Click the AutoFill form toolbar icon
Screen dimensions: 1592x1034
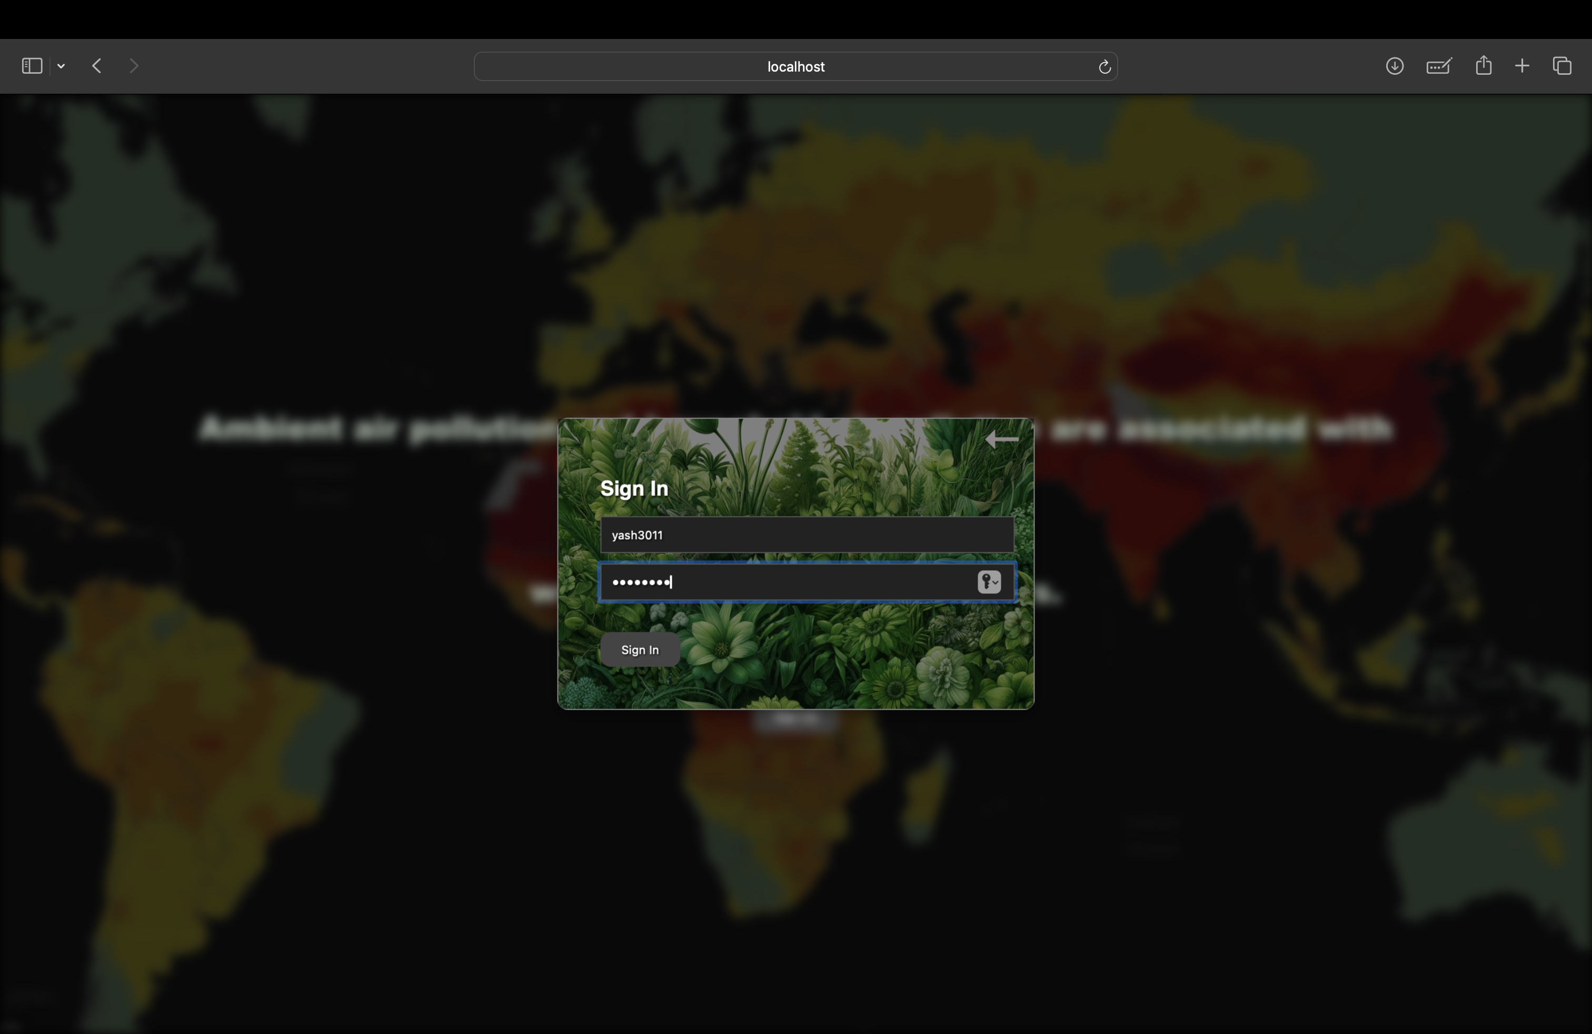tap(1438, 65)
